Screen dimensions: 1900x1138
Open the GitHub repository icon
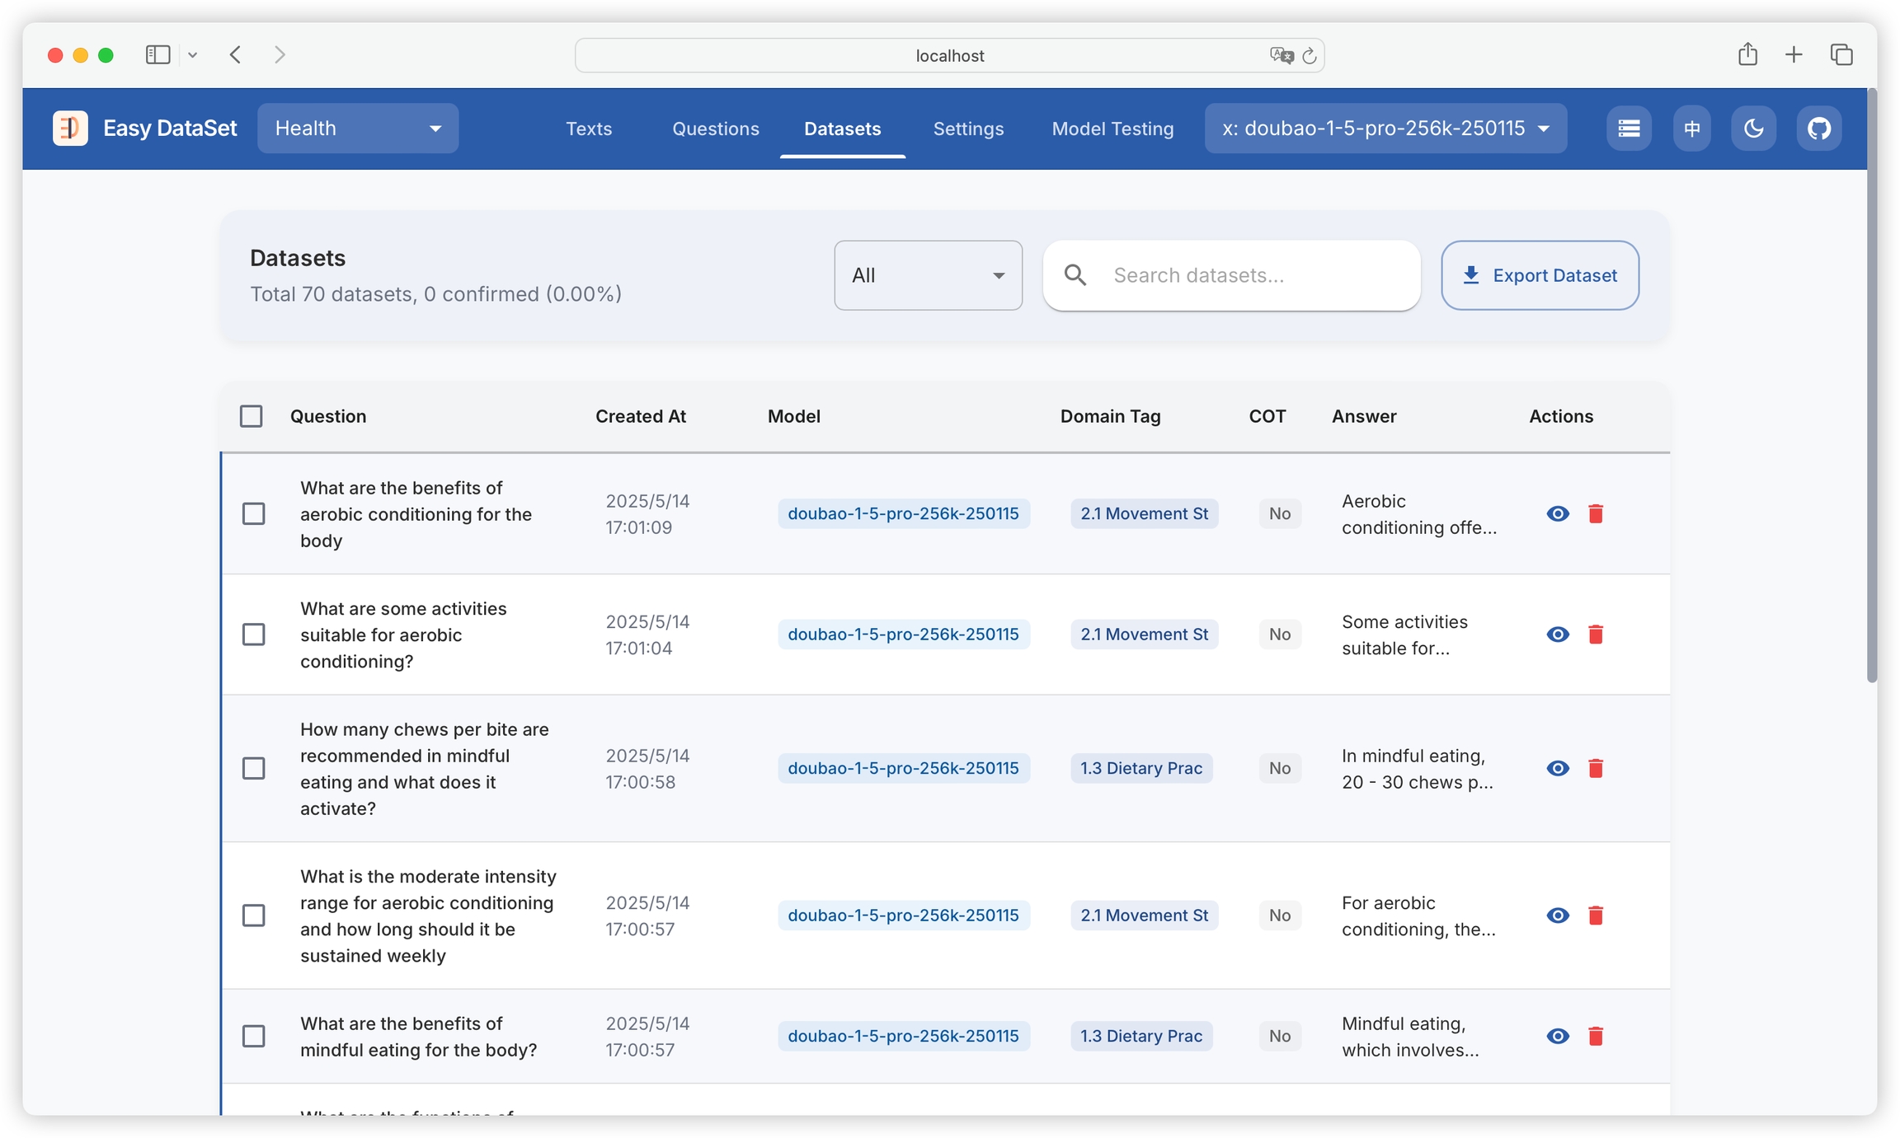coord(1818,129)
